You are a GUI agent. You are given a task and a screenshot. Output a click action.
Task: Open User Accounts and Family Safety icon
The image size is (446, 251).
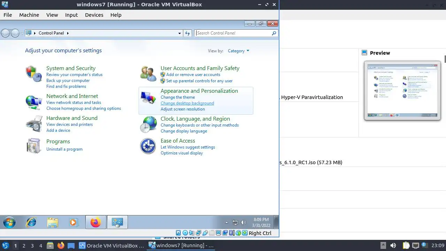[x=148, y=74]
